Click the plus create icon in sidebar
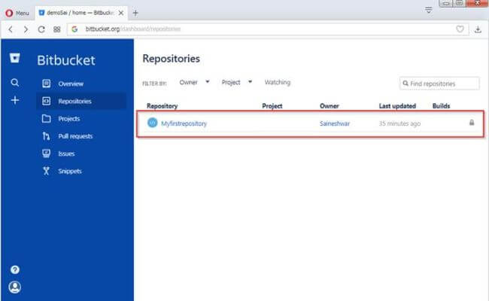 [x=14, y=100]
